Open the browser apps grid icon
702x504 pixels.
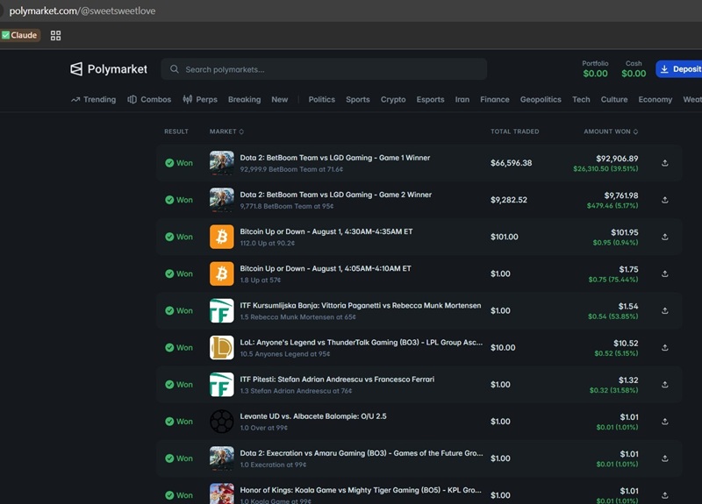coord(55,35)
